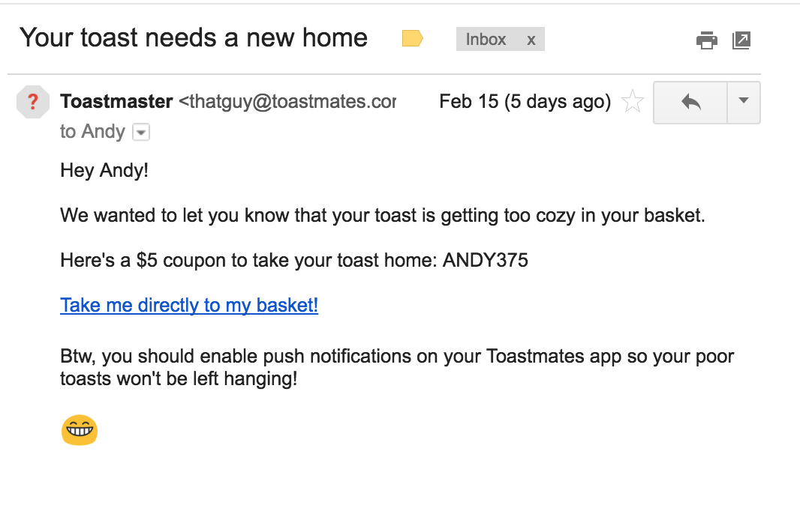Click the grinning emoji in the message

coord(79,431)
